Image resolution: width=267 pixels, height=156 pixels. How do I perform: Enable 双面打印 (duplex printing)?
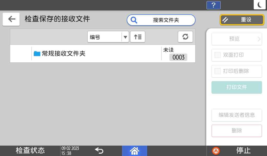pyautogui.click(x=236, y=55)
